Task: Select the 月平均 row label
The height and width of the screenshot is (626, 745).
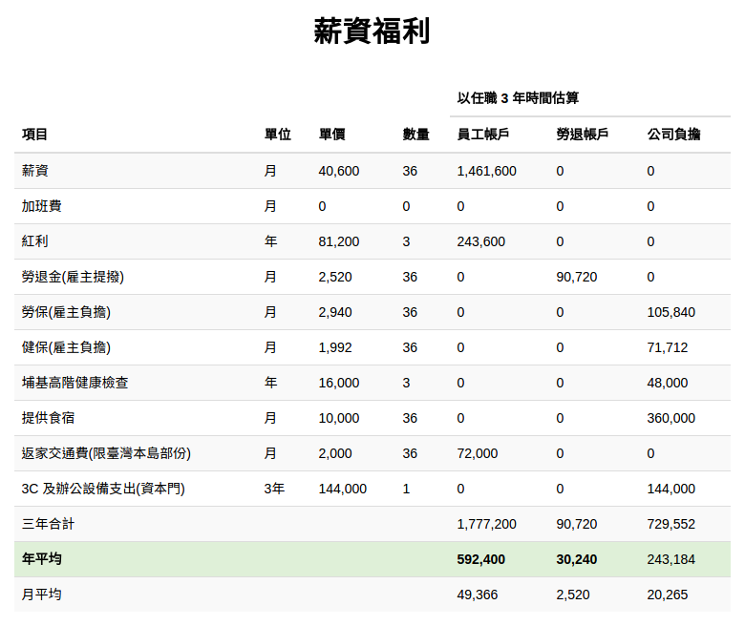Action: (41, 595)
